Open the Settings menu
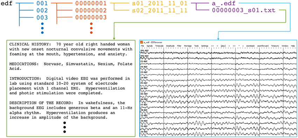This screenshot has height=138, width=298. tap(205, 46)
